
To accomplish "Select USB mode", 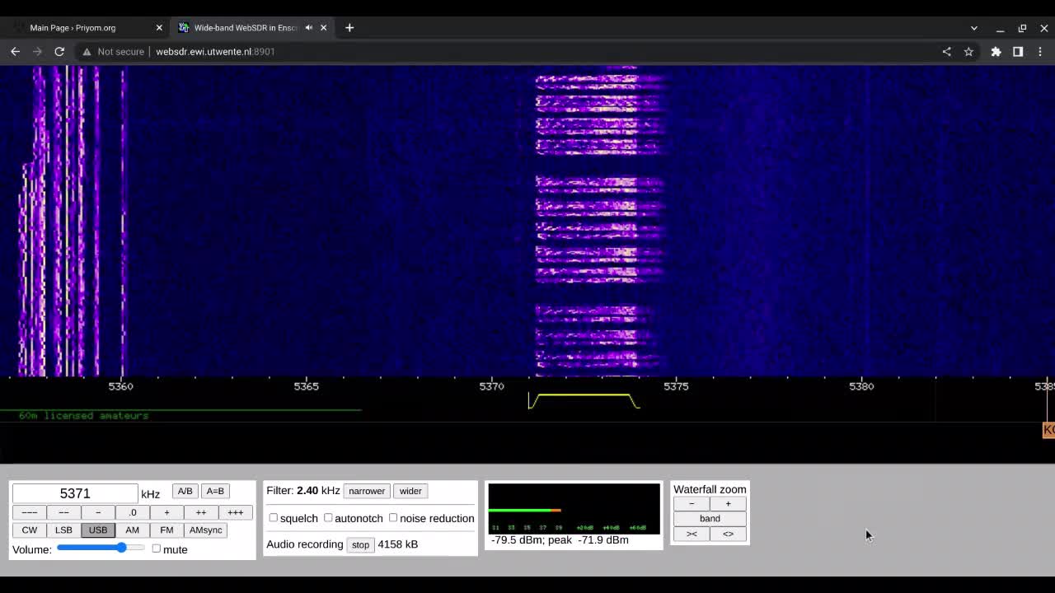I will pos(98,530).
